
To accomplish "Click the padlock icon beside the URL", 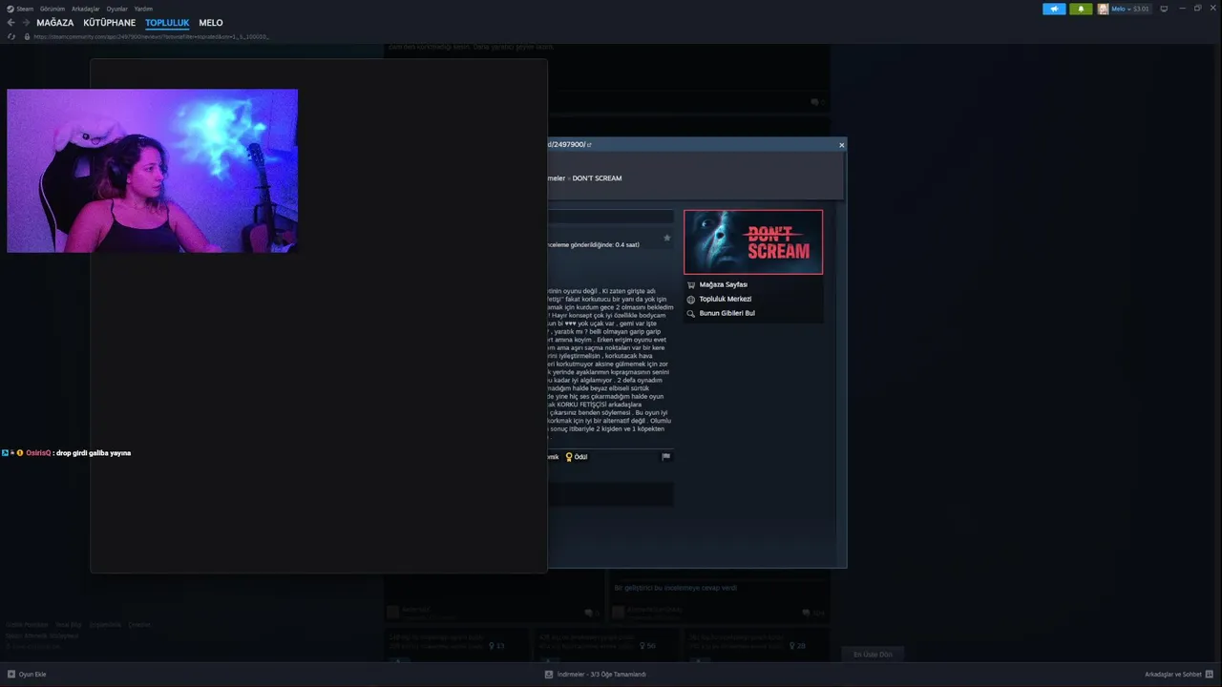I will [27, 36].
